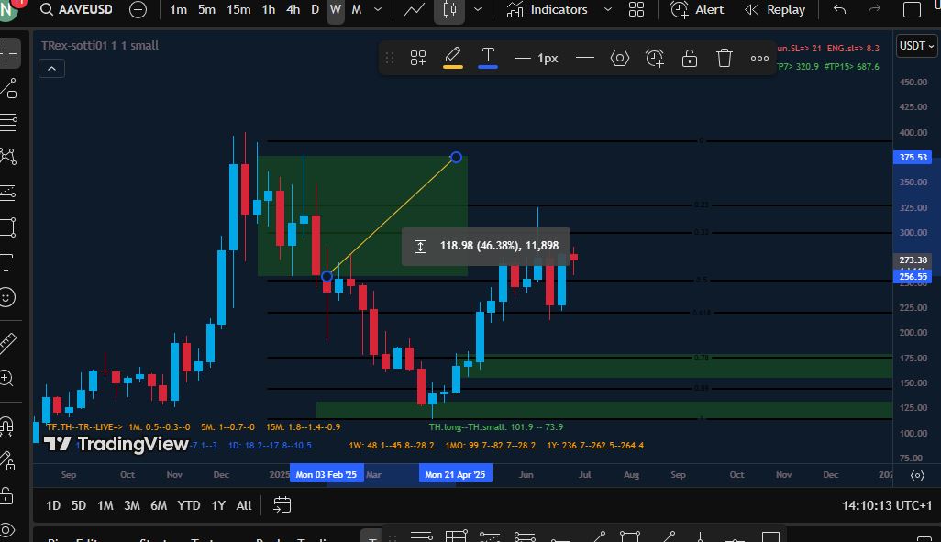Create a new Alert
The image size is (941, 542).
[x=698, y=10]
